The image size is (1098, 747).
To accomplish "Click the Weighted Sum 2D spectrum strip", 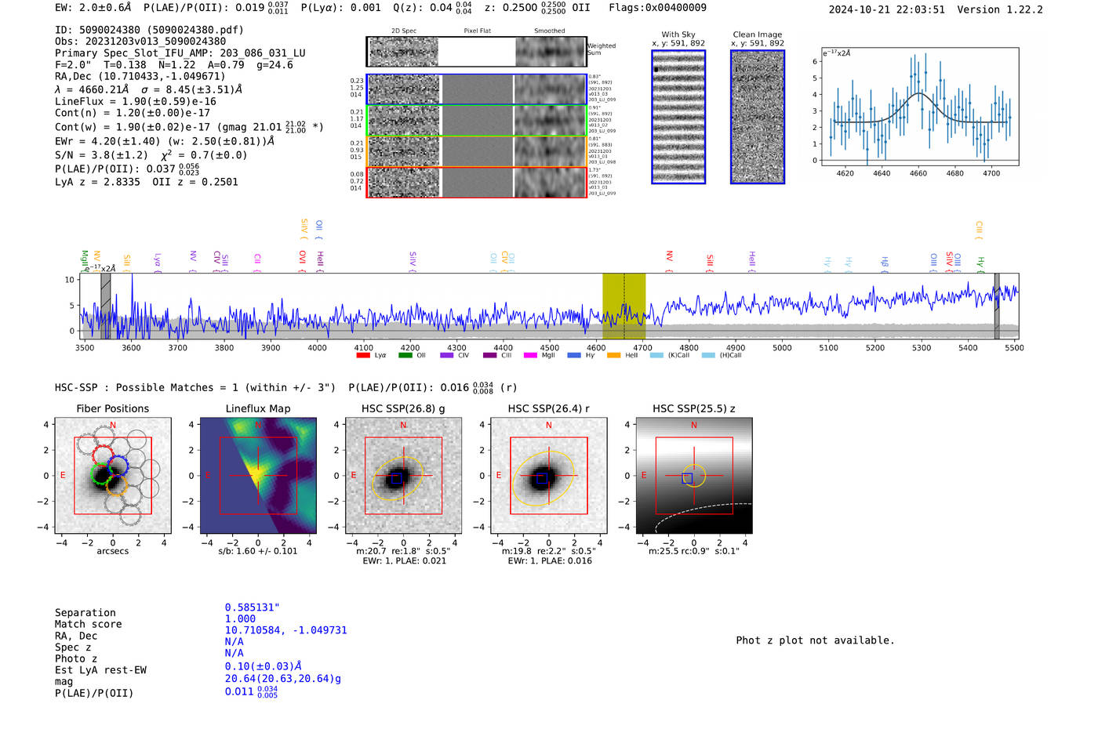I will 477,52.
